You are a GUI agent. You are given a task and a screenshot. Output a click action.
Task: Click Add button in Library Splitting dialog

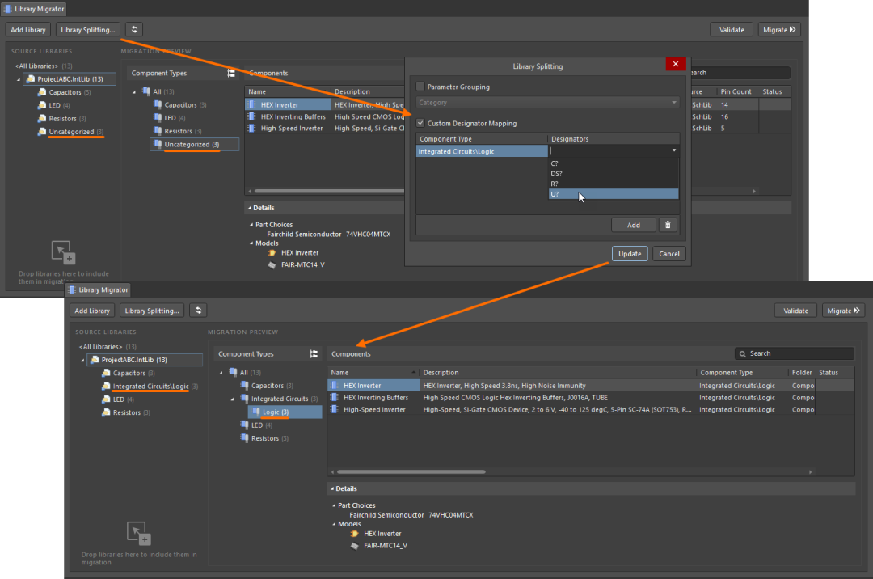(634, 225)
